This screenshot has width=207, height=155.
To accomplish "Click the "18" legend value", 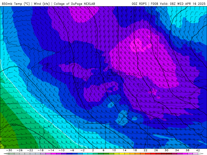I will point(135,150).
